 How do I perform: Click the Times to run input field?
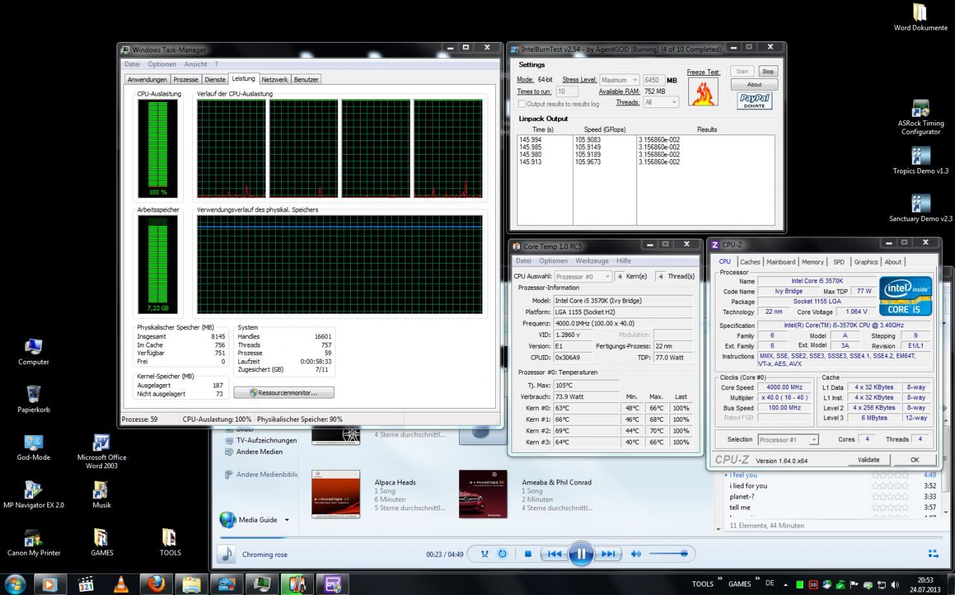(567, 92)
